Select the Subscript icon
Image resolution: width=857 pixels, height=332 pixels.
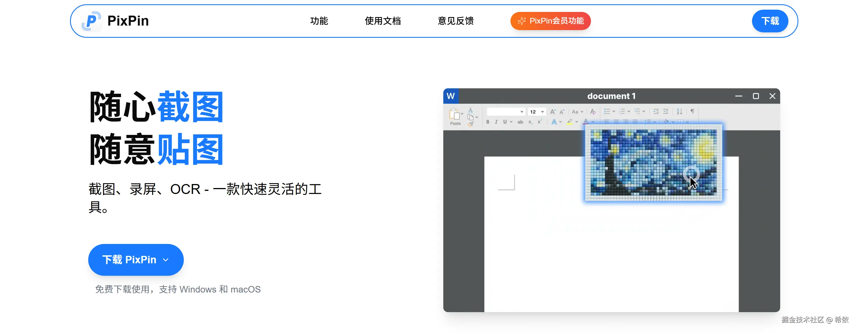530,122
